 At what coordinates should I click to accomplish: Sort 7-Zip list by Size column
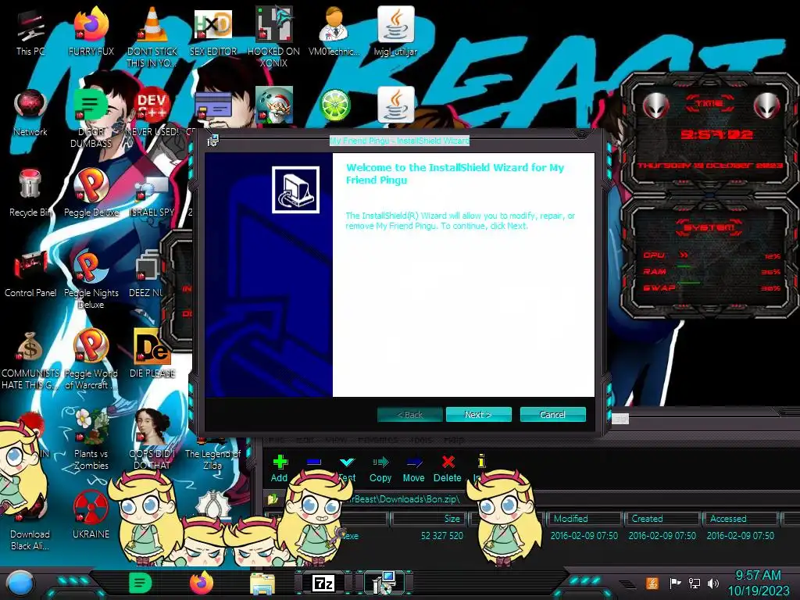click(x=430, y=519)
